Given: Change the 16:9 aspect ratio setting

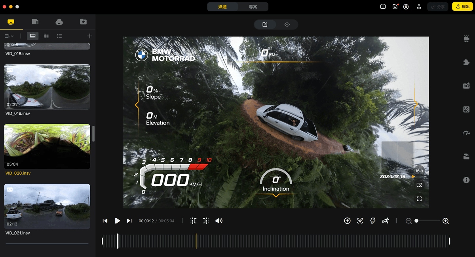Looking at the screenshot, I should pos(419,171).
